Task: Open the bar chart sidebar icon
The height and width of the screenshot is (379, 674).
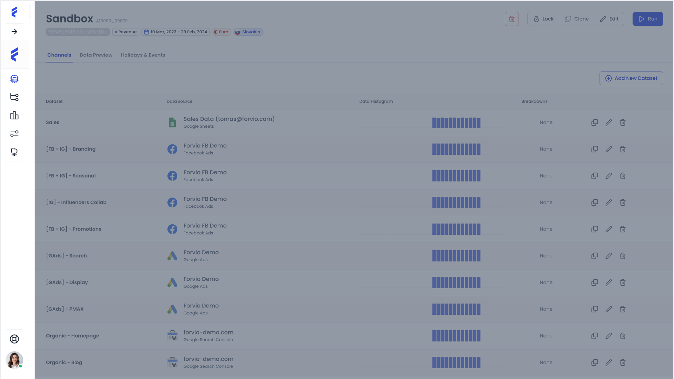Action: pyautogui.click(x=14, y=115)
